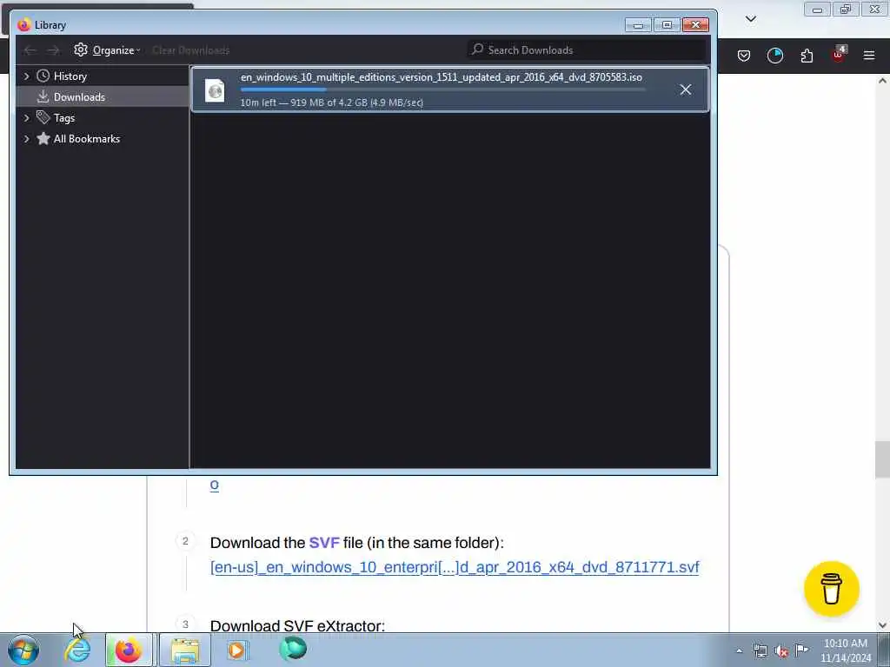The height and width of the screenshot is (667, 890).
Task: Maximize the Library window
Action: tap(667, 25)
